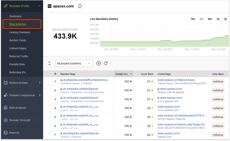Click the Reports document icon
Screen dimensions: 230x141
(6, 133)
